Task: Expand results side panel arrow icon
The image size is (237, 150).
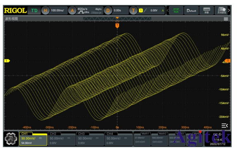Action: click(x=225, y=125)
